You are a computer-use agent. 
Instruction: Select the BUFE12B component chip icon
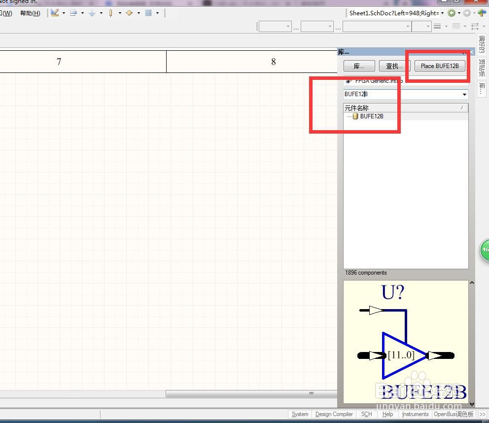(x=355, y=116)
